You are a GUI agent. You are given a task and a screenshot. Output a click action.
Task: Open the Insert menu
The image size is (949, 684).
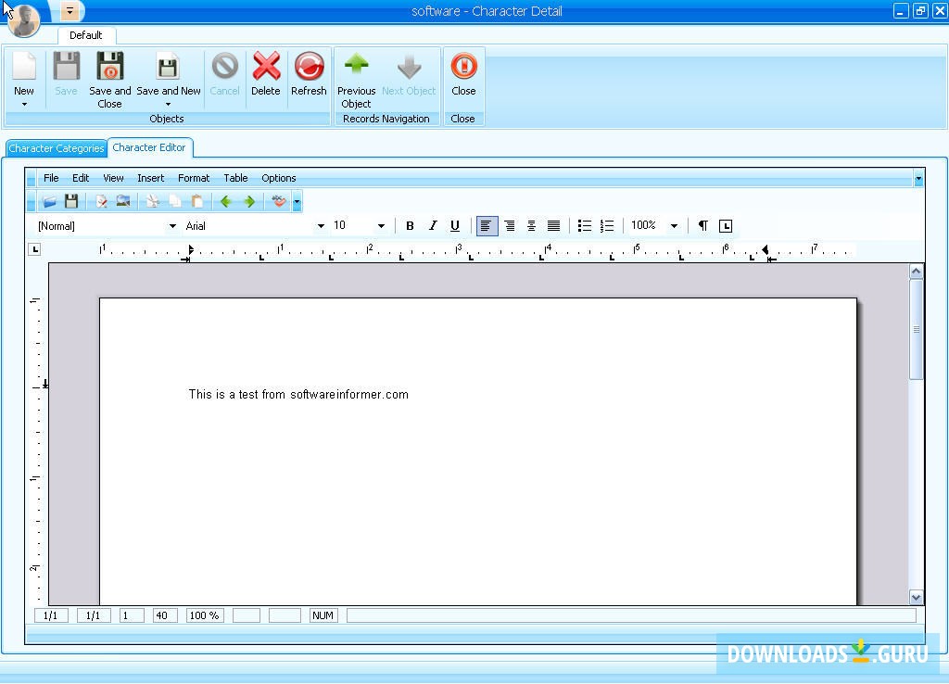151,178
